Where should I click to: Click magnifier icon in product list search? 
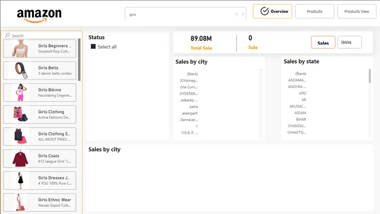[7, 35]
